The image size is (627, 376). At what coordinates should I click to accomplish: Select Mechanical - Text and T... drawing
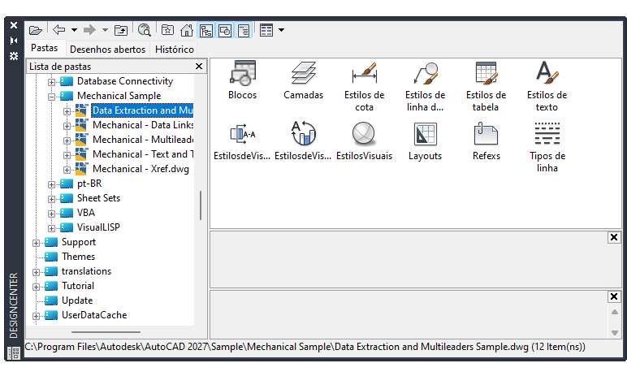pos(143,154)
